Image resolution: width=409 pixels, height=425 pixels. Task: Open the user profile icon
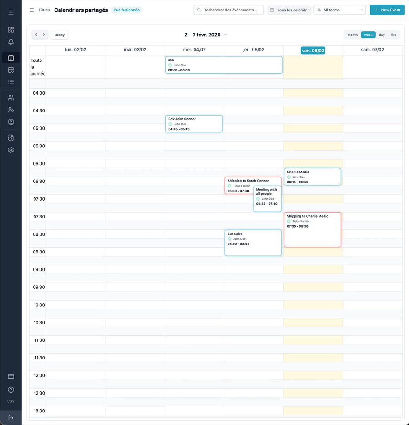click(x=10, y=121)
